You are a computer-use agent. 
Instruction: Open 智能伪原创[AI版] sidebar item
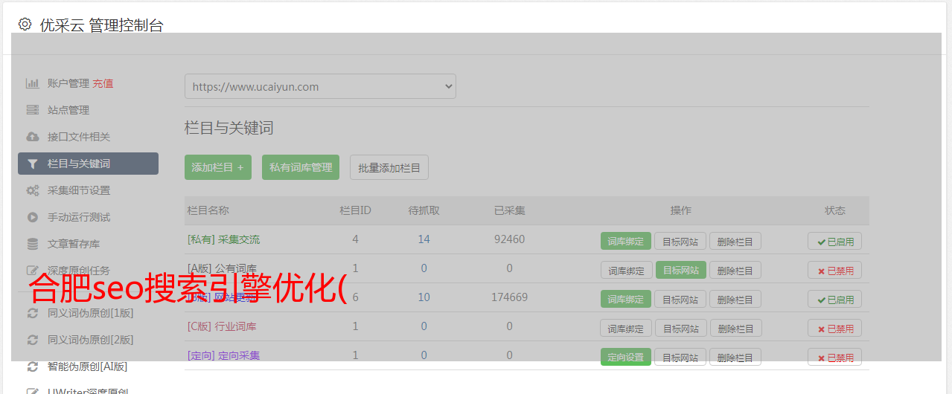88,366
